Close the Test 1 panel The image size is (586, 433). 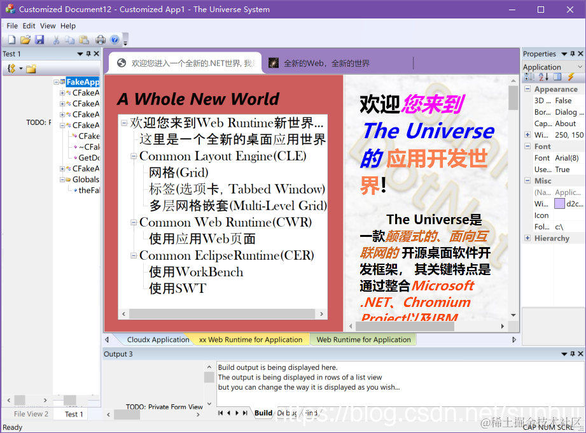[97, 54]
